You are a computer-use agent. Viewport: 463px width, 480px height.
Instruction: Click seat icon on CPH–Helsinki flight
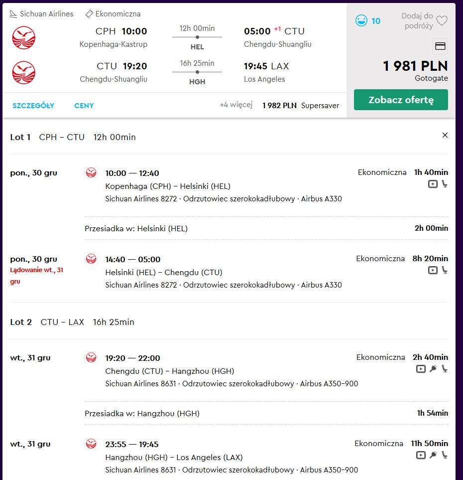point(445,184)
